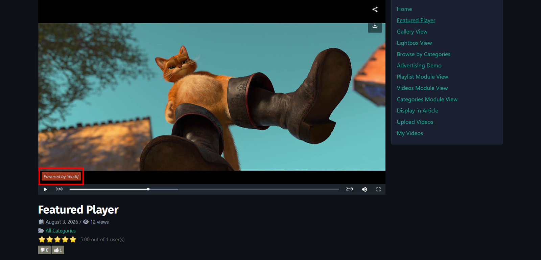Click the video progress bar handle
This screenshot has height=260, width=541.
(x=148, y=189)
